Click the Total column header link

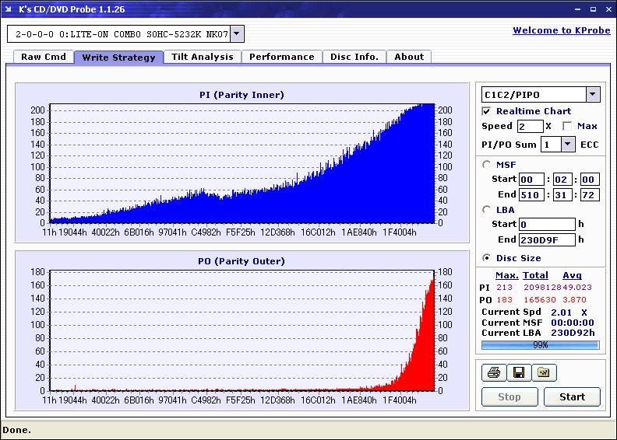tap(535, 275)
